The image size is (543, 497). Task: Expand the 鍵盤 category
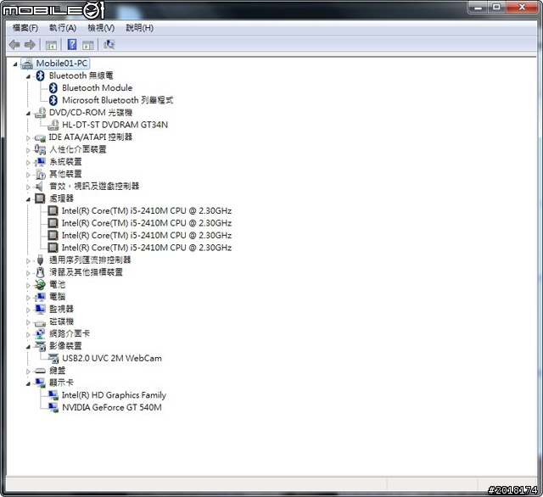click(28, 371)
